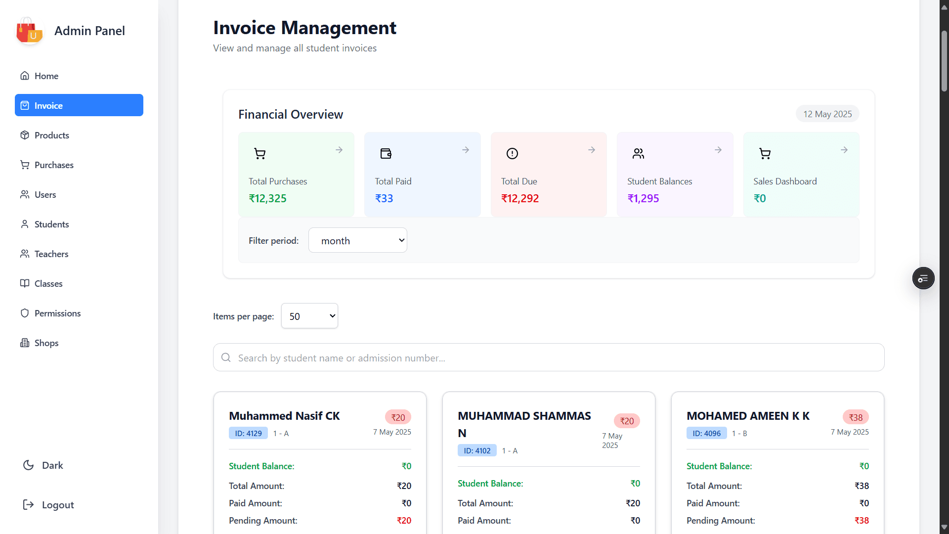Click the Products box icon
This screenshot has height=534, width=949.
tap(25, 135)
